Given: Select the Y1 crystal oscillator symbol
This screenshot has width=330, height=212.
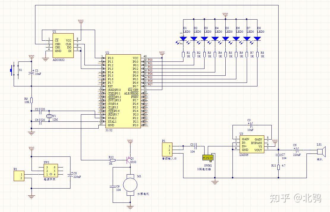Looking at the screenshot, I should click(x=49, y=116).
